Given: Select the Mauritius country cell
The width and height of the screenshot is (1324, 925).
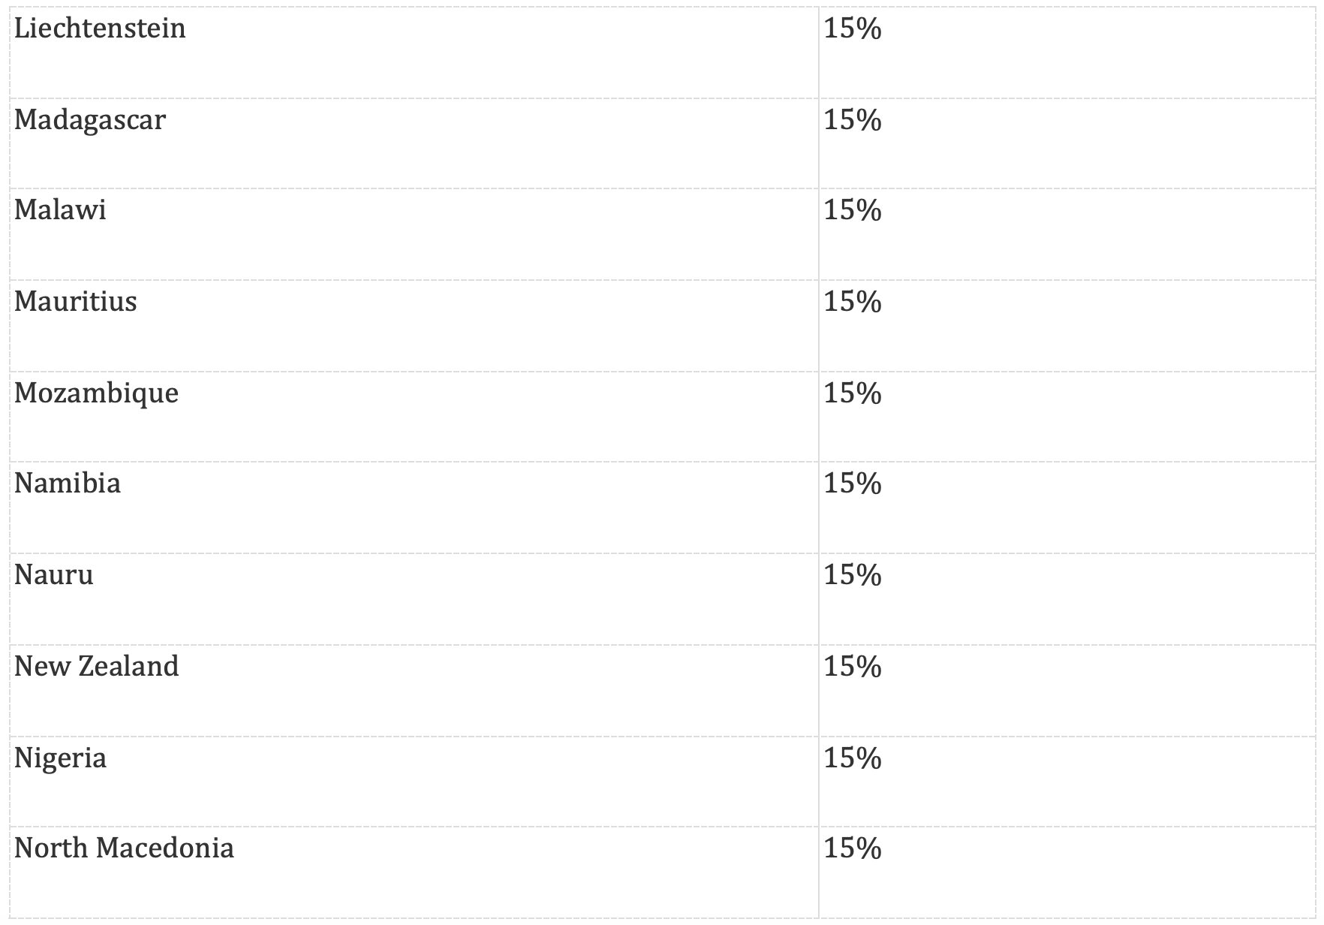Looking at the screenshot, I should pyautogui.click(x=75, y=301).
